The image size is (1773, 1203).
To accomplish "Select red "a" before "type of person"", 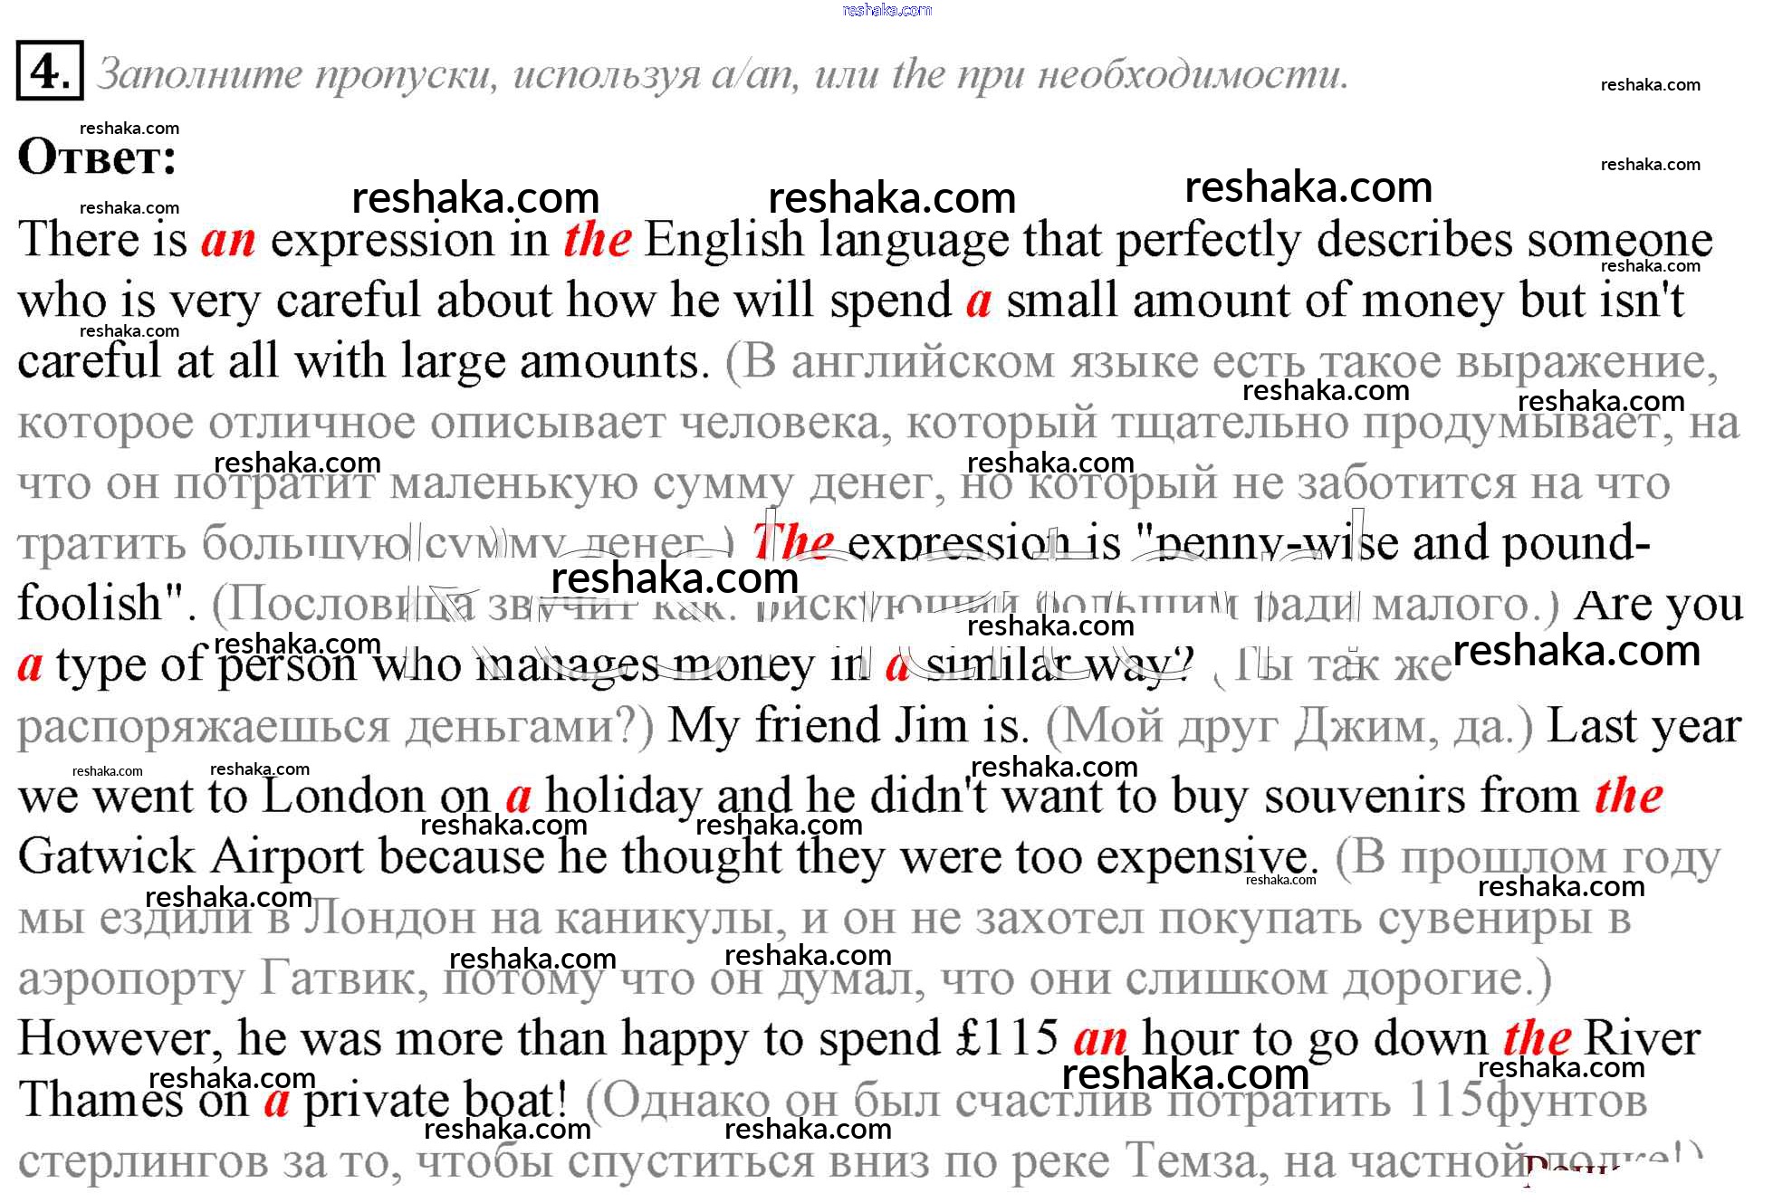I will pyautogui.click(x=30, y=666).
